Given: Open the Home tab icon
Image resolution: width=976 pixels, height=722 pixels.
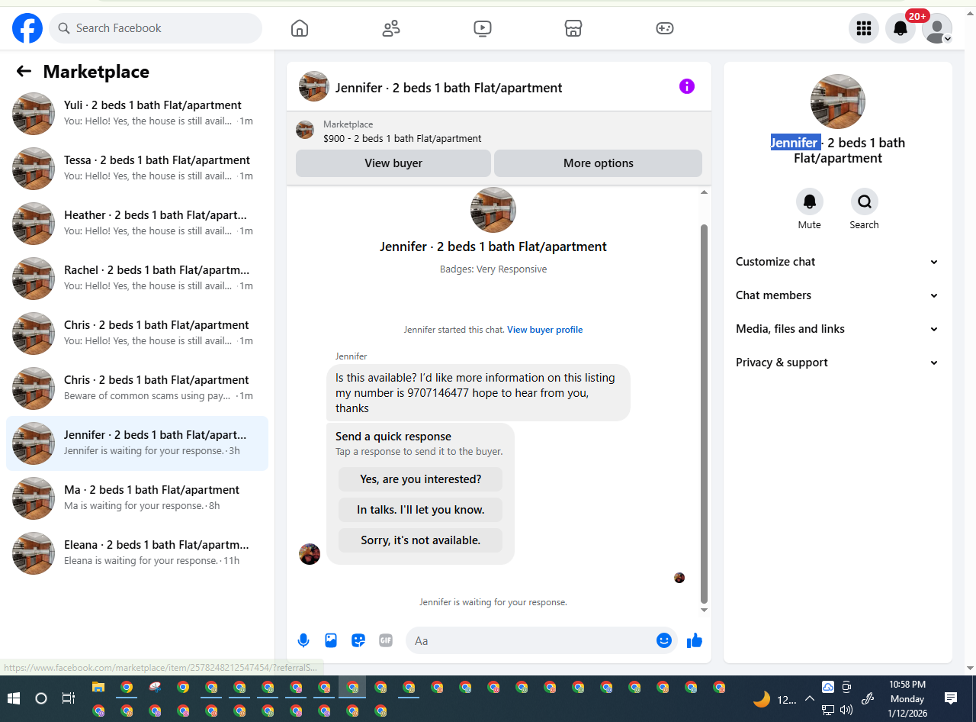Looking at the screenshot, I should click(x=300, y=28).
